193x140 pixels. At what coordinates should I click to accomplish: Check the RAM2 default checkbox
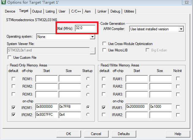tap(104, 86)
